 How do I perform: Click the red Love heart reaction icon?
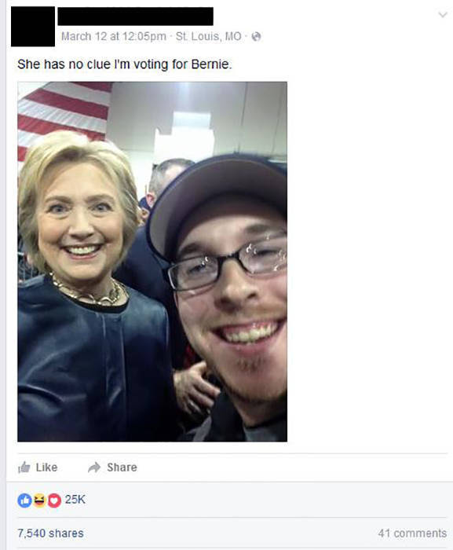[x=54, y=500]
